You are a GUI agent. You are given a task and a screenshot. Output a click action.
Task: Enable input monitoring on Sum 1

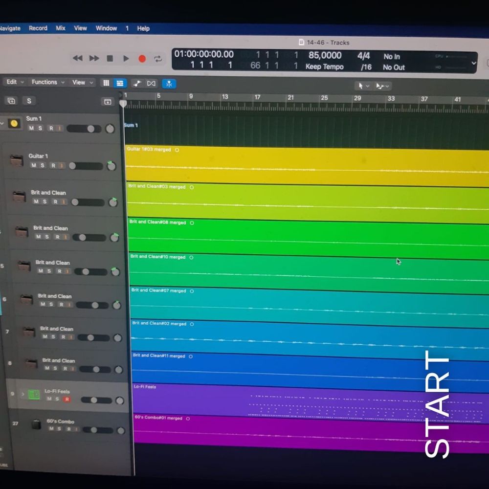coord(59,129)
